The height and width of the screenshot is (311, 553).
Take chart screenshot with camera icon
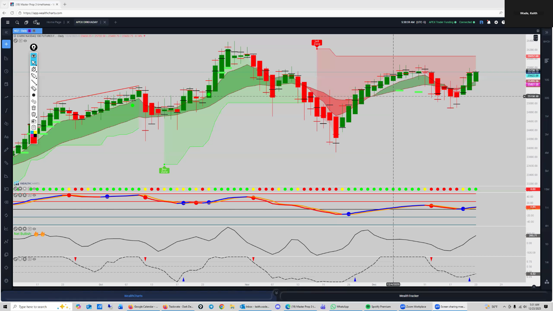[x=34, y=121]
